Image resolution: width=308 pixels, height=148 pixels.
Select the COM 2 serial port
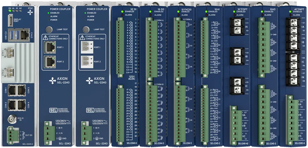coord(12,105)
